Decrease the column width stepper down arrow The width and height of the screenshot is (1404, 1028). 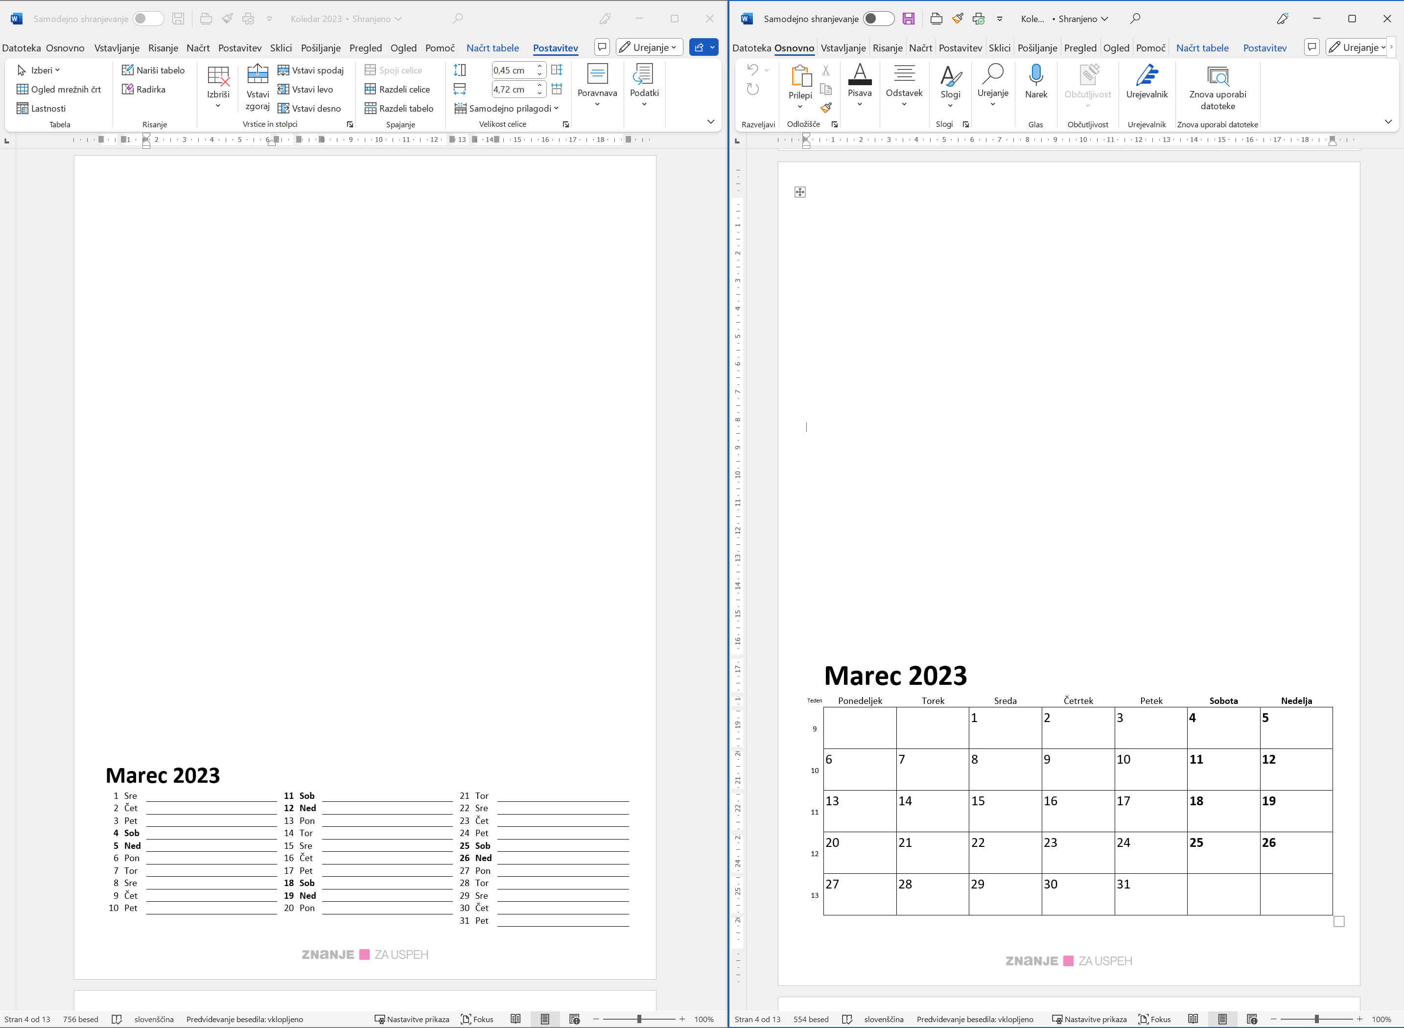point(539,93)
